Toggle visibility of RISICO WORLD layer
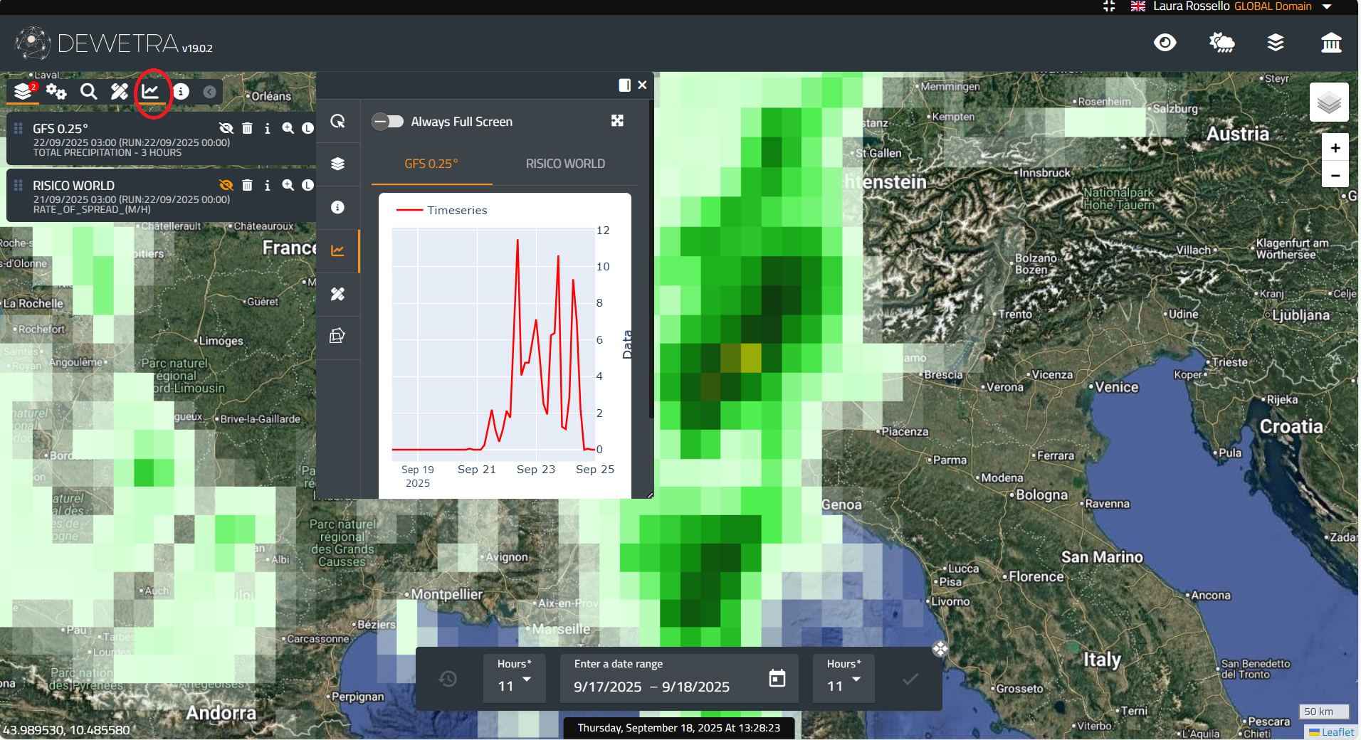This screenshot has height=740, width=1361. coord(226,186)
